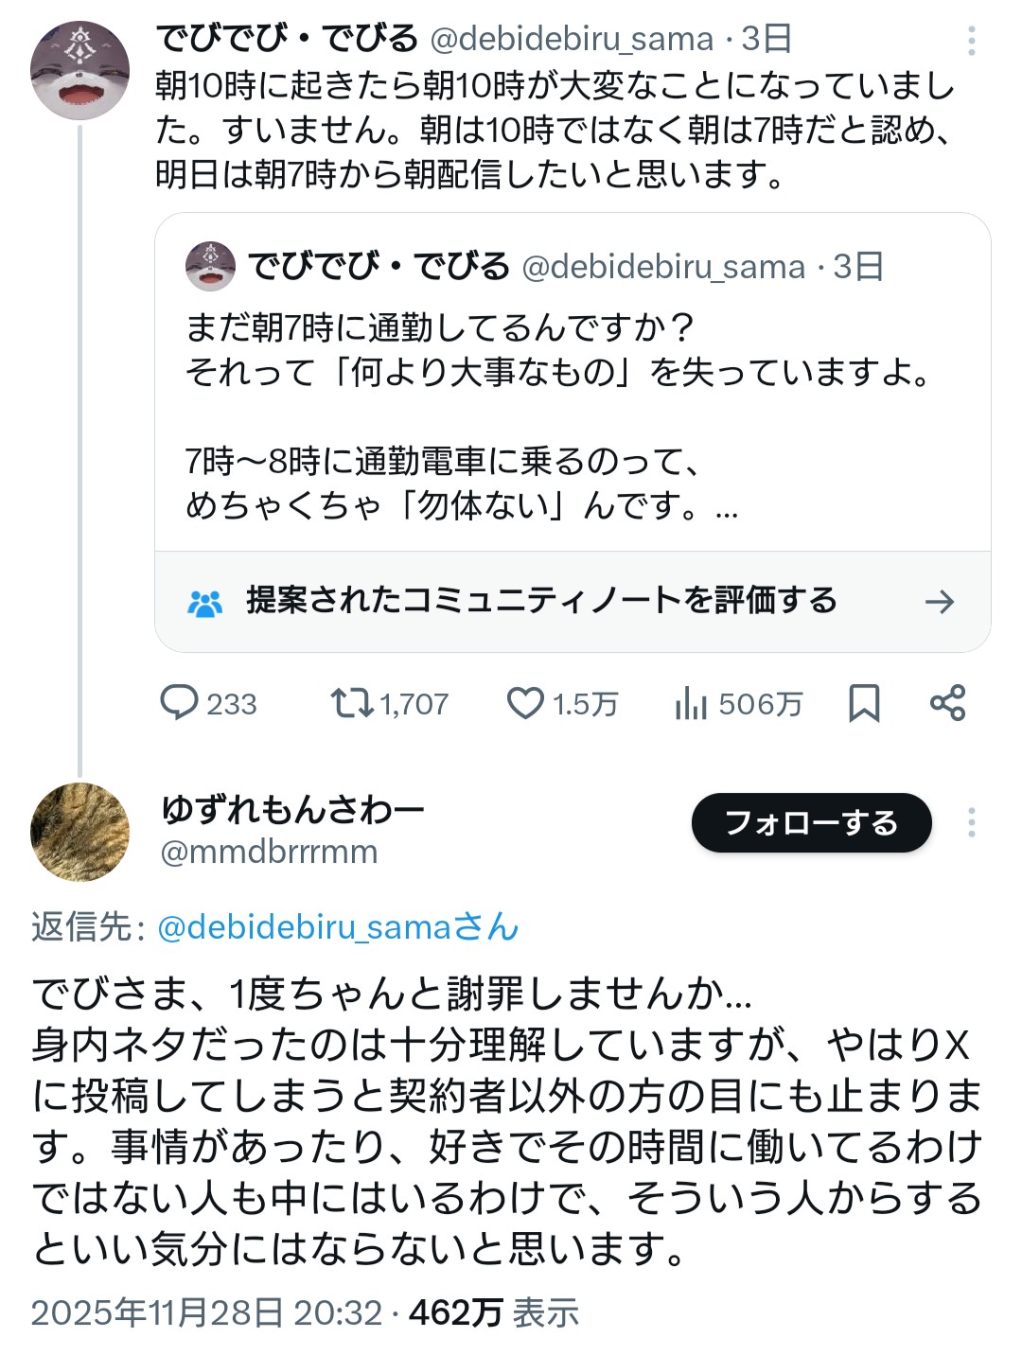1022x1355 pixels.
Task: Open the quoted tweet avatar
Action: (x=210, y=266)
